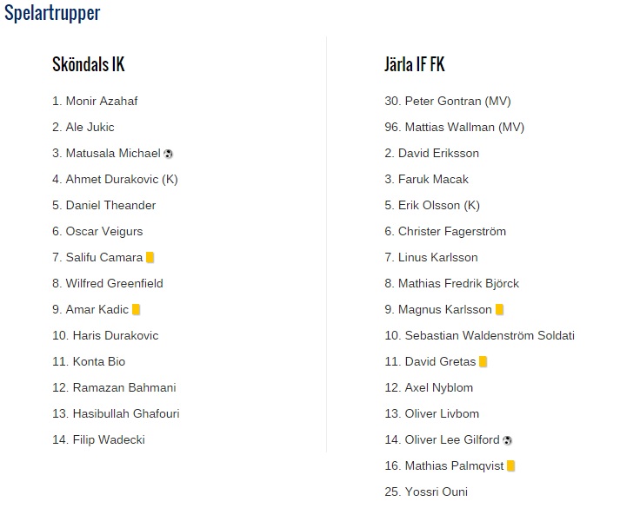Click the yellow card beside Magnus Karlsson
620x508 pixels.
click(x=499, y=310)
